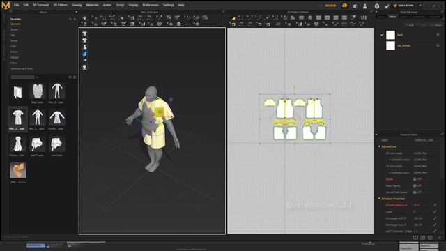
Task: Click the second garment display icon in the 3D viewport column
Action: (x=84, y=40)
